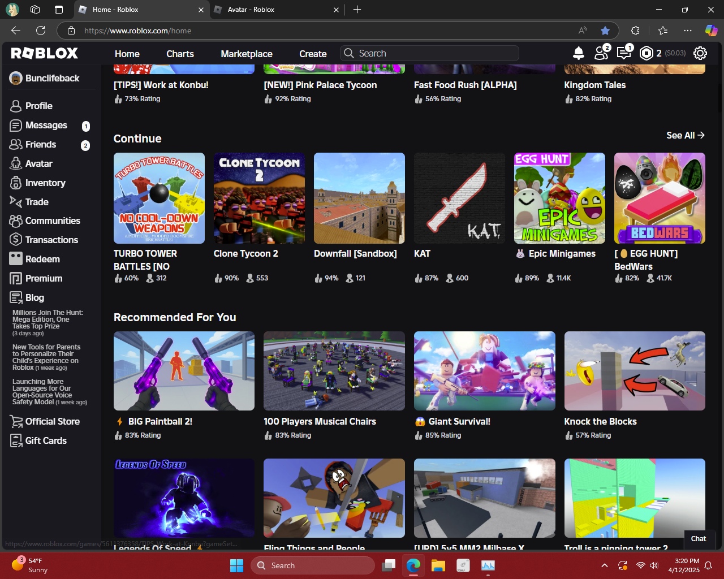Open the BedWars game thumbnail
724x579 pixels.
point(660,198)
